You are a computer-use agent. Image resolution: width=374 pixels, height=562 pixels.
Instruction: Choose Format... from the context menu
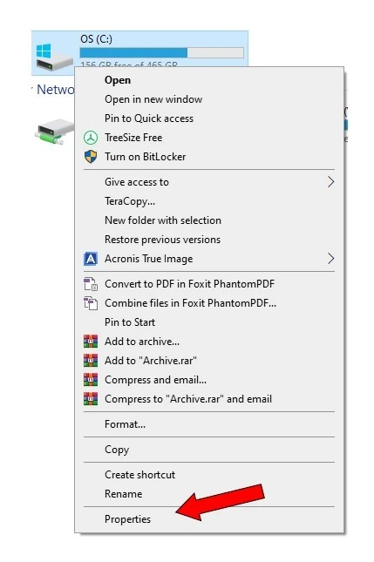pos(126,424)
